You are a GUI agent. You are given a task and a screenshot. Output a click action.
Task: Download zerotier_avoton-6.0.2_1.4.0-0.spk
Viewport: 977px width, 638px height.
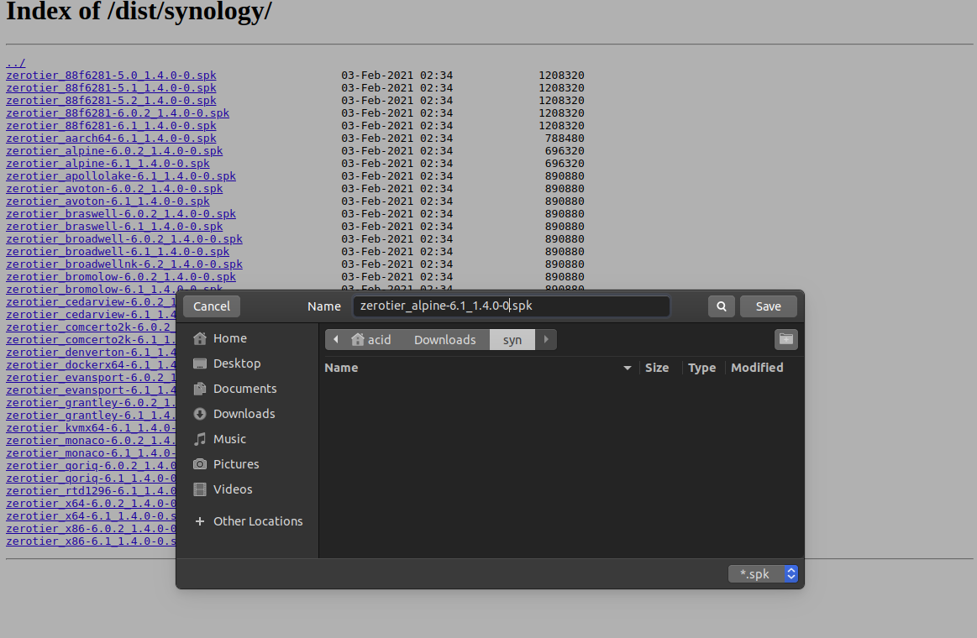tap(114, 189)
